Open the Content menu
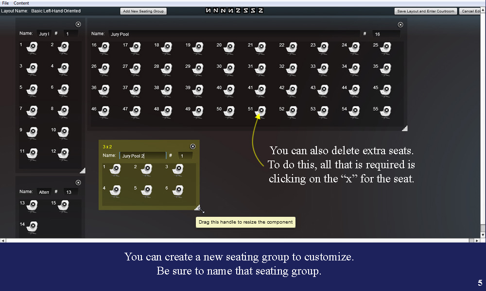Viewport: 486px width, 291px height. (x=21, y=2)
